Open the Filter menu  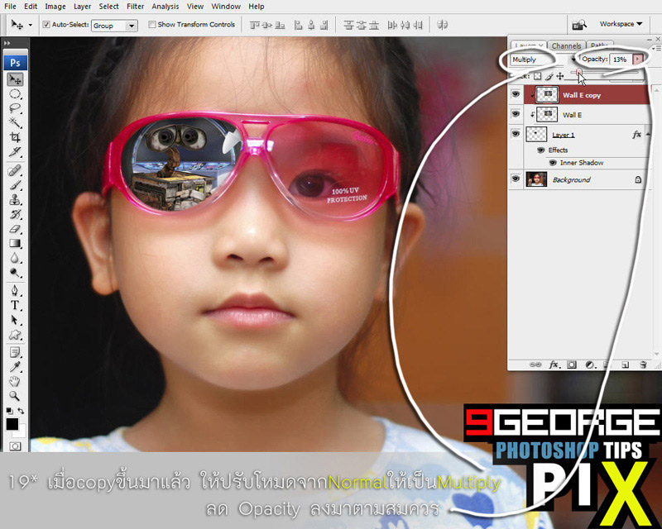pyautogui.click(x=135, y=7)
